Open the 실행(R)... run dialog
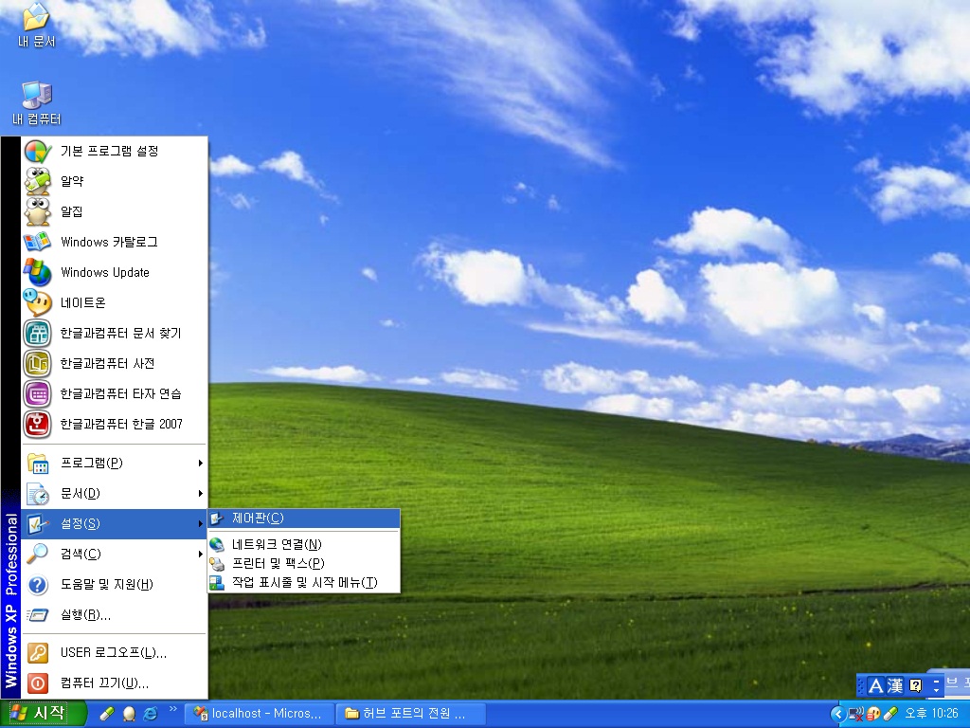The image size is (970, 728). pyautogui.click(x=115, y=614)
